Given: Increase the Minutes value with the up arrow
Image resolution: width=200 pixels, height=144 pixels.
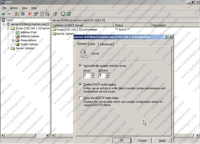Looking at the screenshot, I should tap(107, 74).
